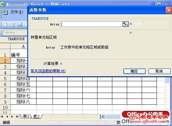Click cell 指标五

tap(23, 84)
